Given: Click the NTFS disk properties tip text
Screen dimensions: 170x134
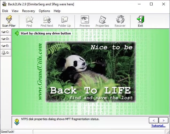Looking at the screenshot, I should pos(60,119).
